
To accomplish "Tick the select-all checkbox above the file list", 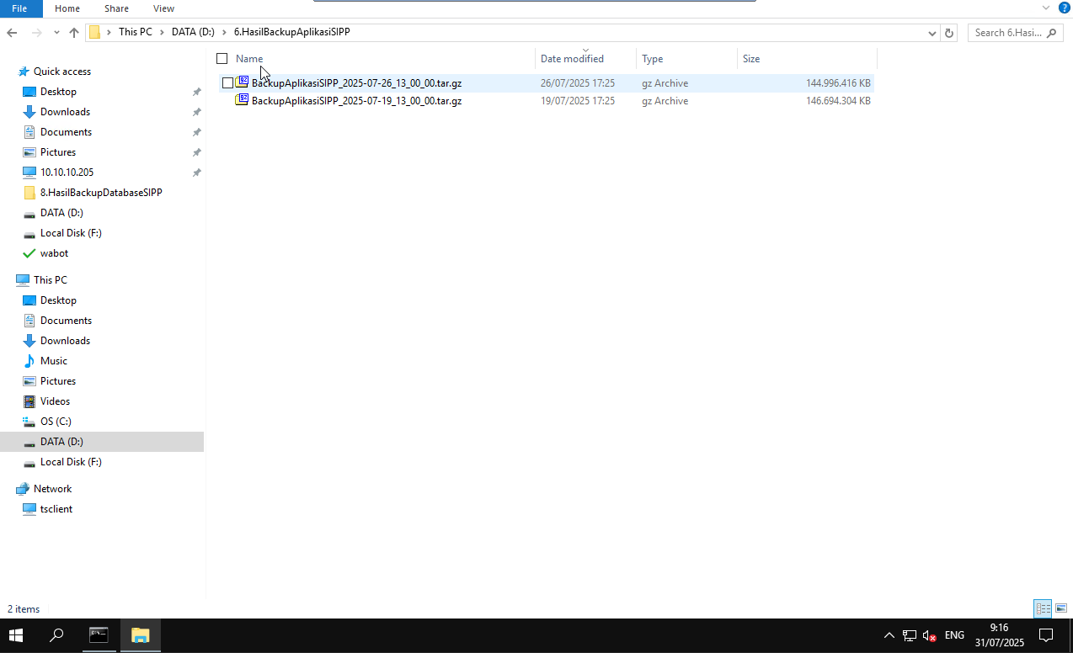I will (222, 58).
